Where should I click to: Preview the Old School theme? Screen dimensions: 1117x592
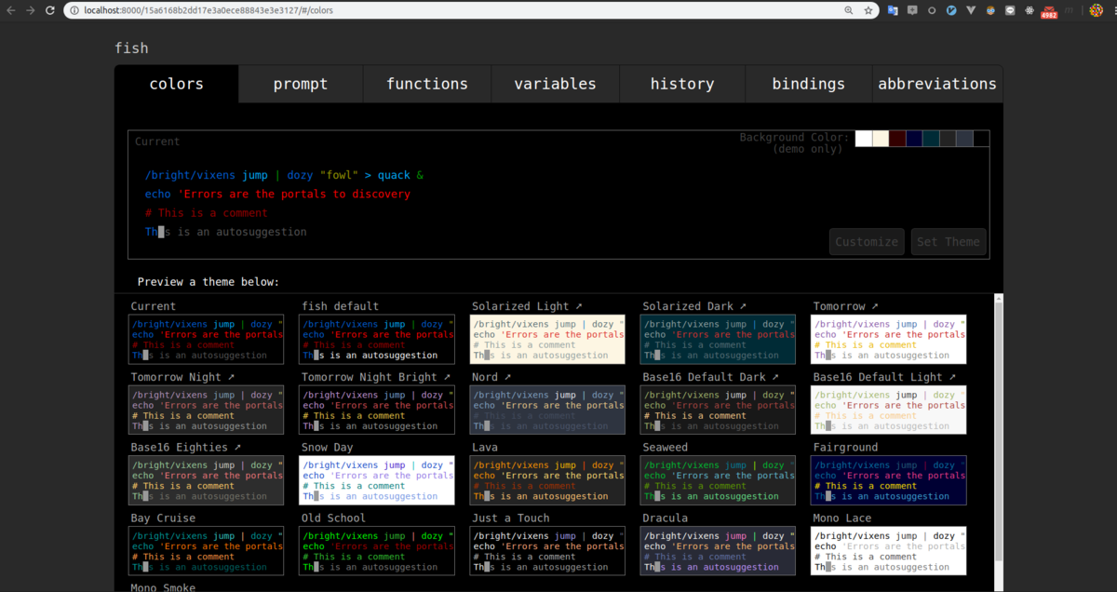[x=376, y=551]
